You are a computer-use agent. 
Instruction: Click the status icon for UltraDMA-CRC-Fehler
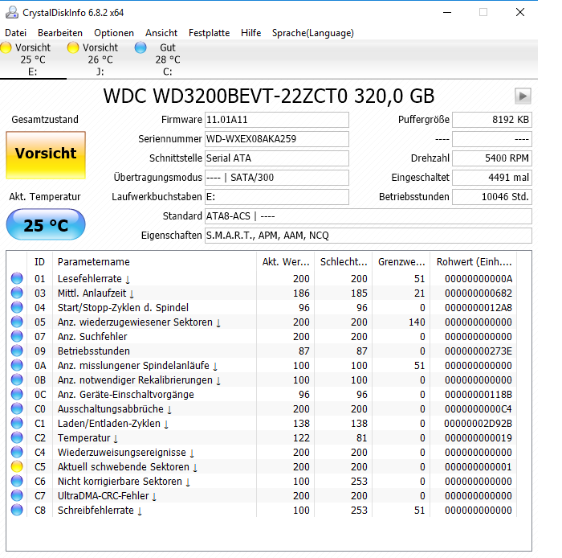click(x=17, y=495)
